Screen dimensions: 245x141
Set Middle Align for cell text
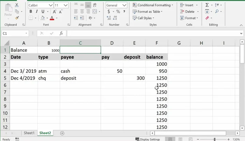(x=82, y=5)
